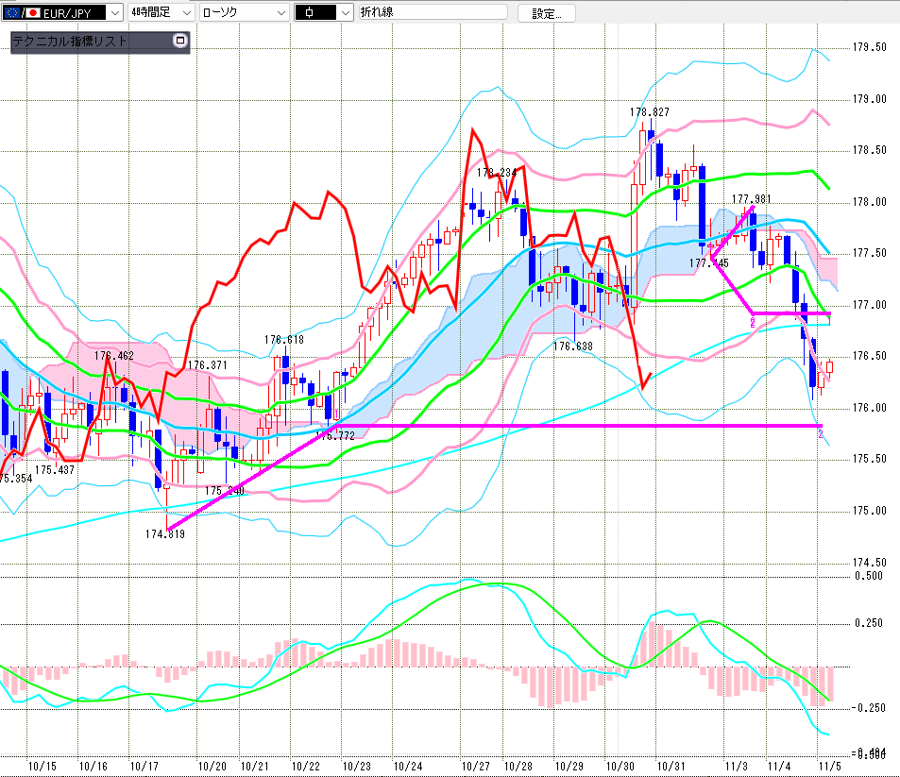This screenshot has width=900, height=777.
Task: Click the 0.500 MACD scale label
Action: 868,575
